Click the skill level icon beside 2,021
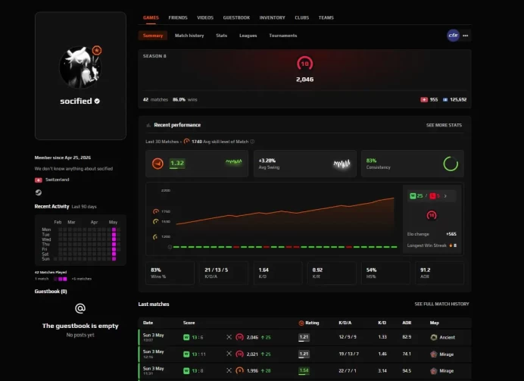Image resolution: width=524 pixels, height=381 pixels. point(239,354)
